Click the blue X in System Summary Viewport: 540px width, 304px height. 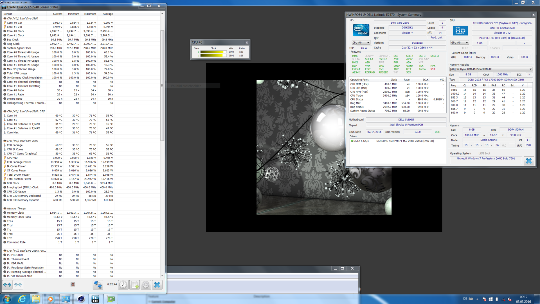[528, 161]
